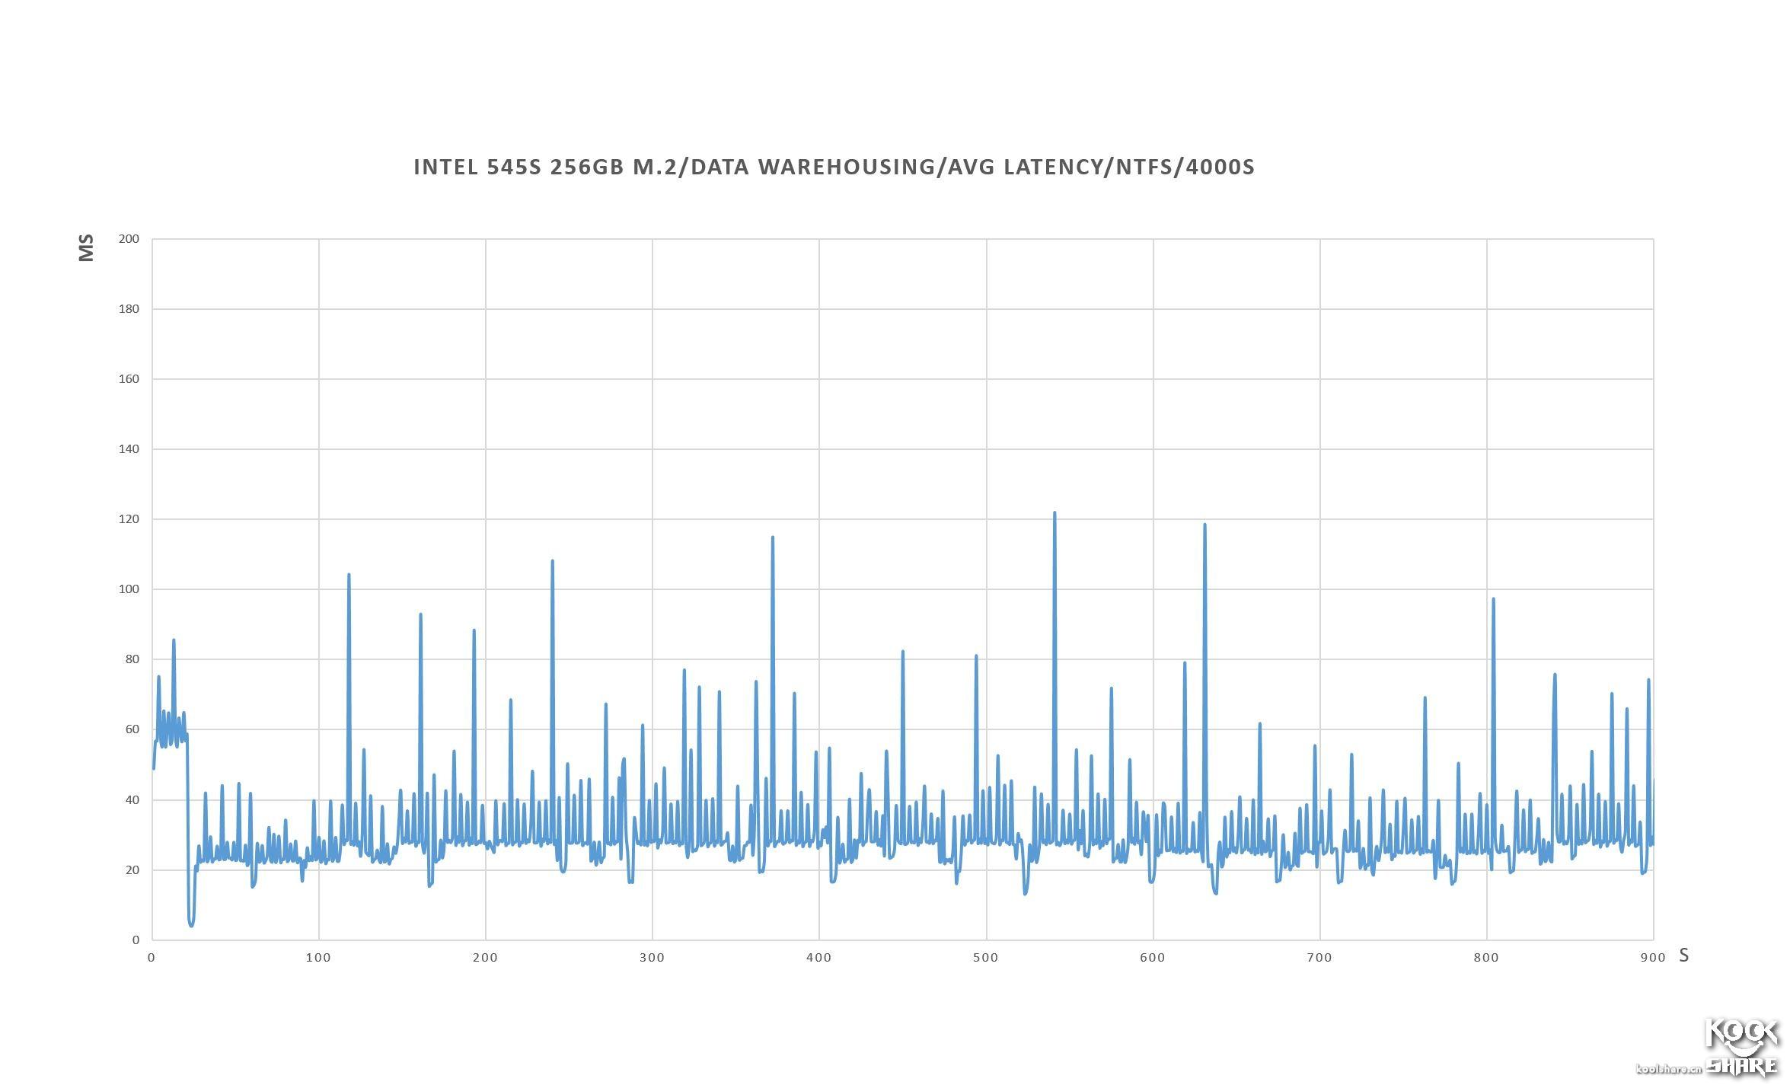Viewport: 1790px width, 1088px height.
Task: Click the highest latency spike near 540s
Action: [1055, 513]
